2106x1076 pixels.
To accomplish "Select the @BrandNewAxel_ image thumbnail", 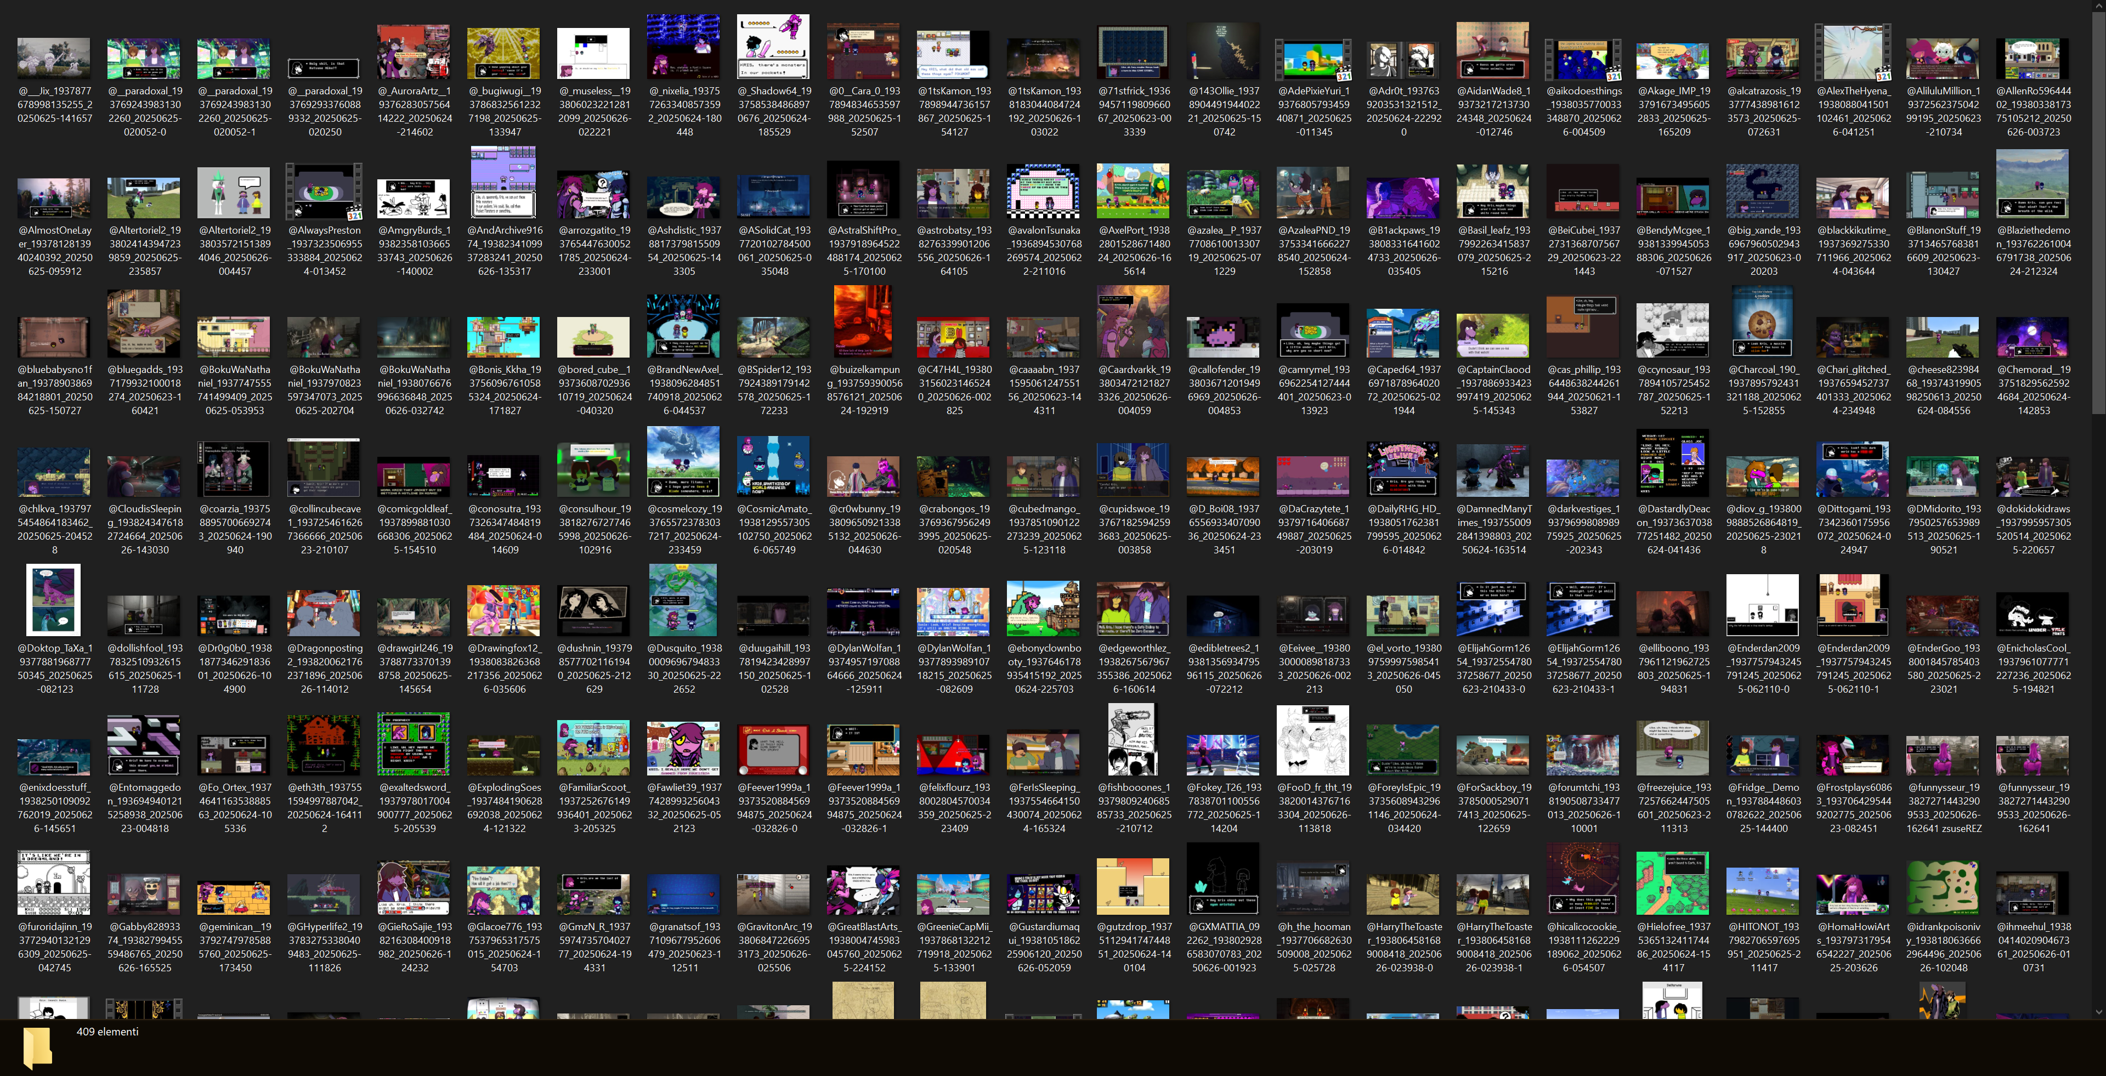I will pos(683,325).
